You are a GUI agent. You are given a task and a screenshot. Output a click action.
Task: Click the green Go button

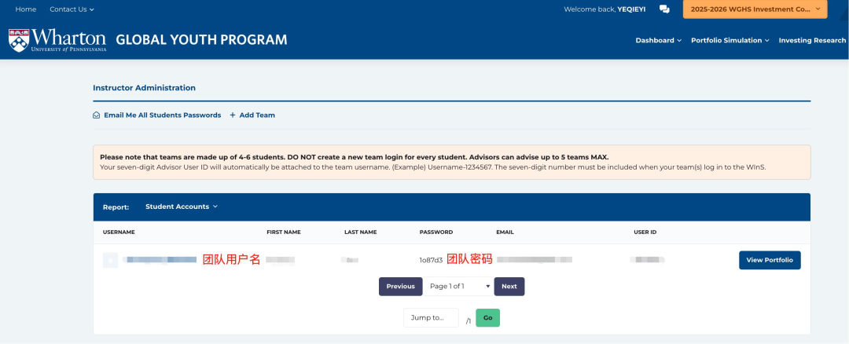pyautogui.click(x=488, y=317)
